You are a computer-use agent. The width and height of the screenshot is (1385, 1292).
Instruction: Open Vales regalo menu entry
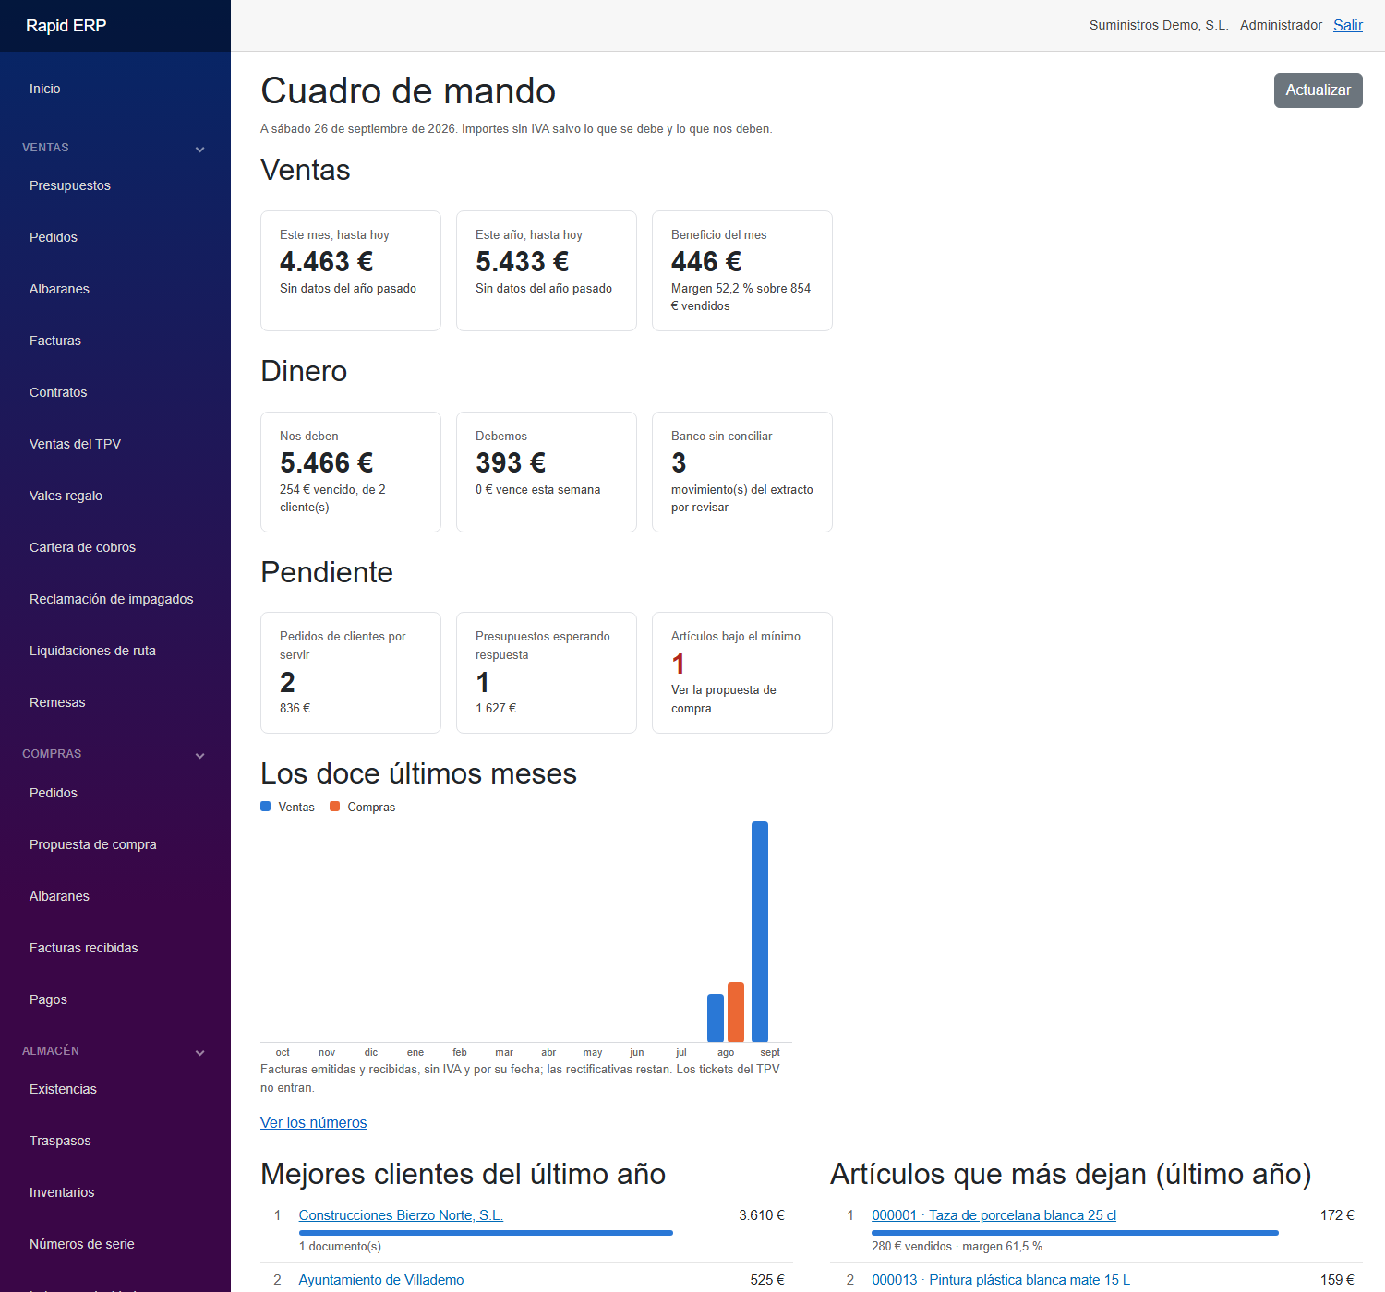[66, 496]
